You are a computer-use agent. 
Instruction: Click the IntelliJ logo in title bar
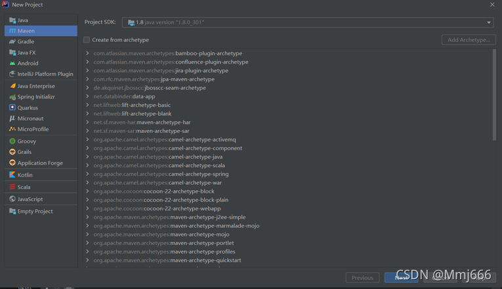tap(5, 5)
